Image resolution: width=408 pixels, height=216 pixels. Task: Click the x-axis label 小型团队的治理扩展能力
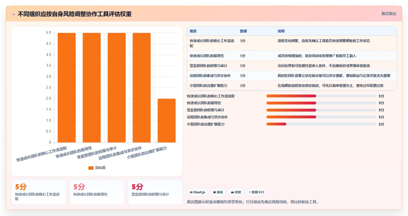click(x=147, y=153)
